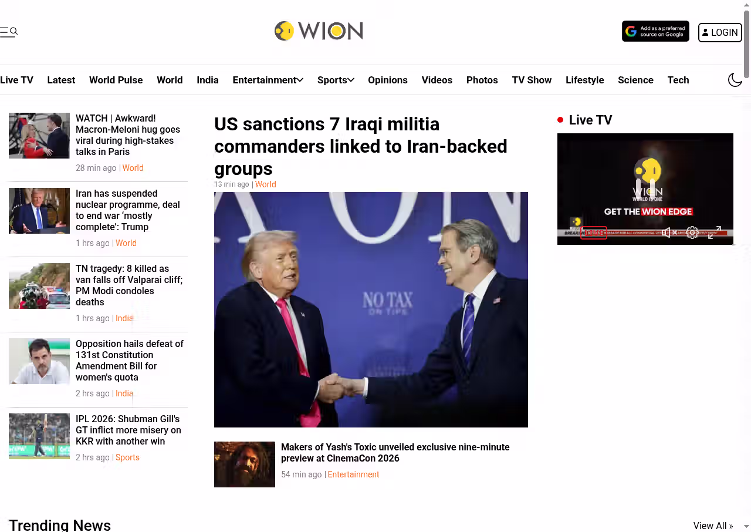751x532 pixels.
Task: Toggle dark mode with the moon icon
Action: (x=735, y=80)
